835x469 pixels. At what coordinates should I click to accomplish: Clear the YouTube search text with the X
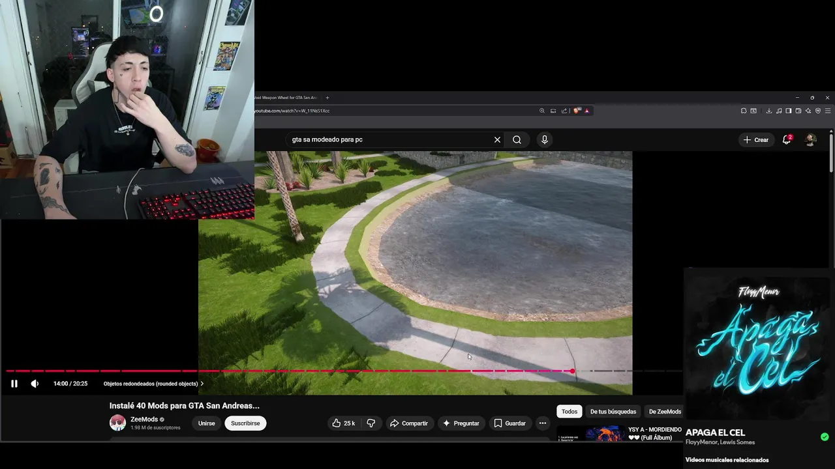(x=497, y=139)
